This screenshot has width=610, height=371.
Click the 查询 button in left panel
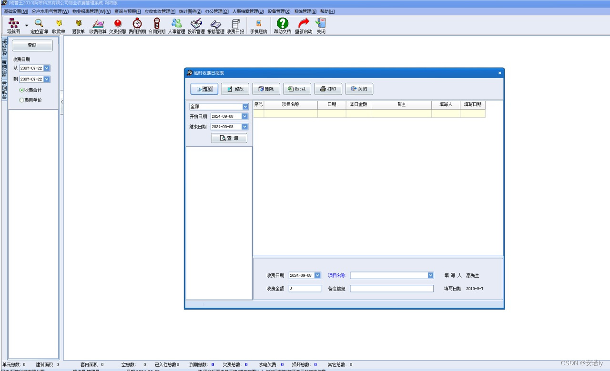(32, 45)
